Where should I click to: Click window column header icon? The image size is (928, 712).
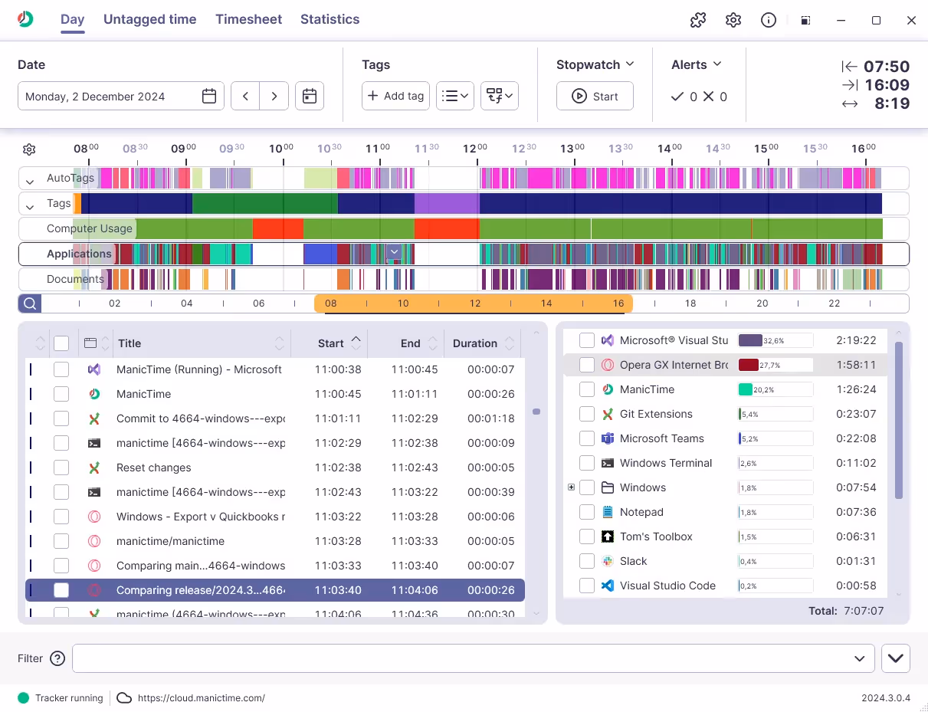click(90, 343)
